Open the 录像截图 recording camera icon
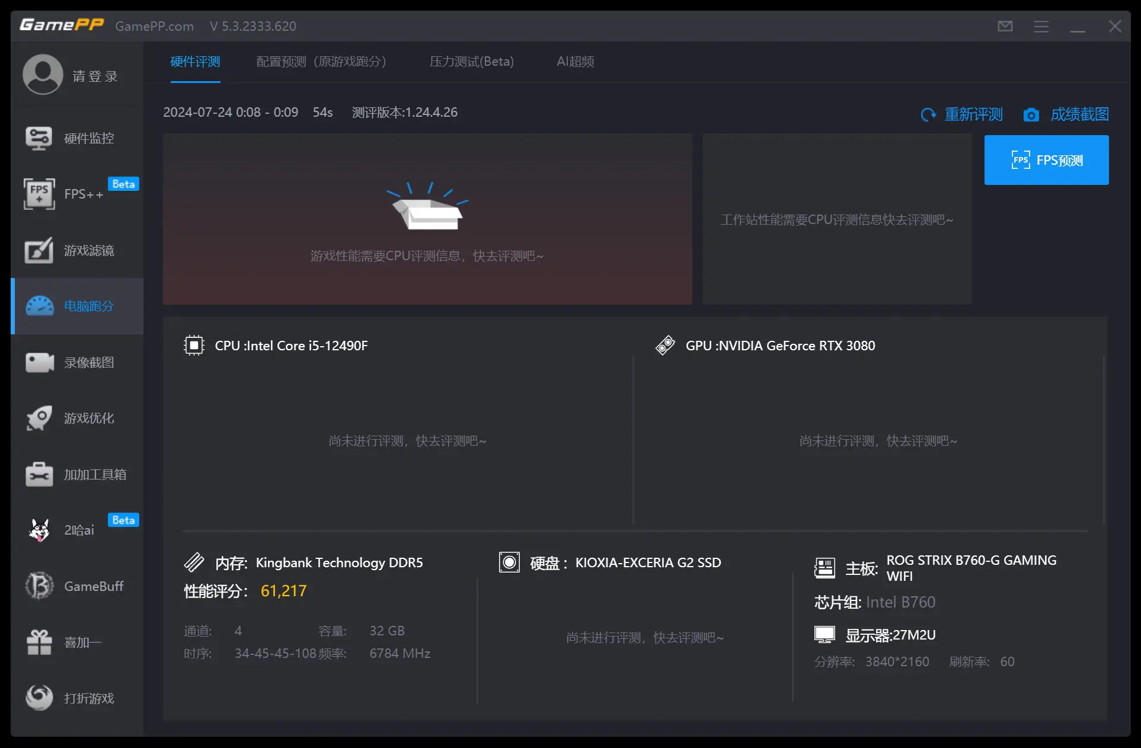Screen dimensions: 1141x748 (40, 362)
